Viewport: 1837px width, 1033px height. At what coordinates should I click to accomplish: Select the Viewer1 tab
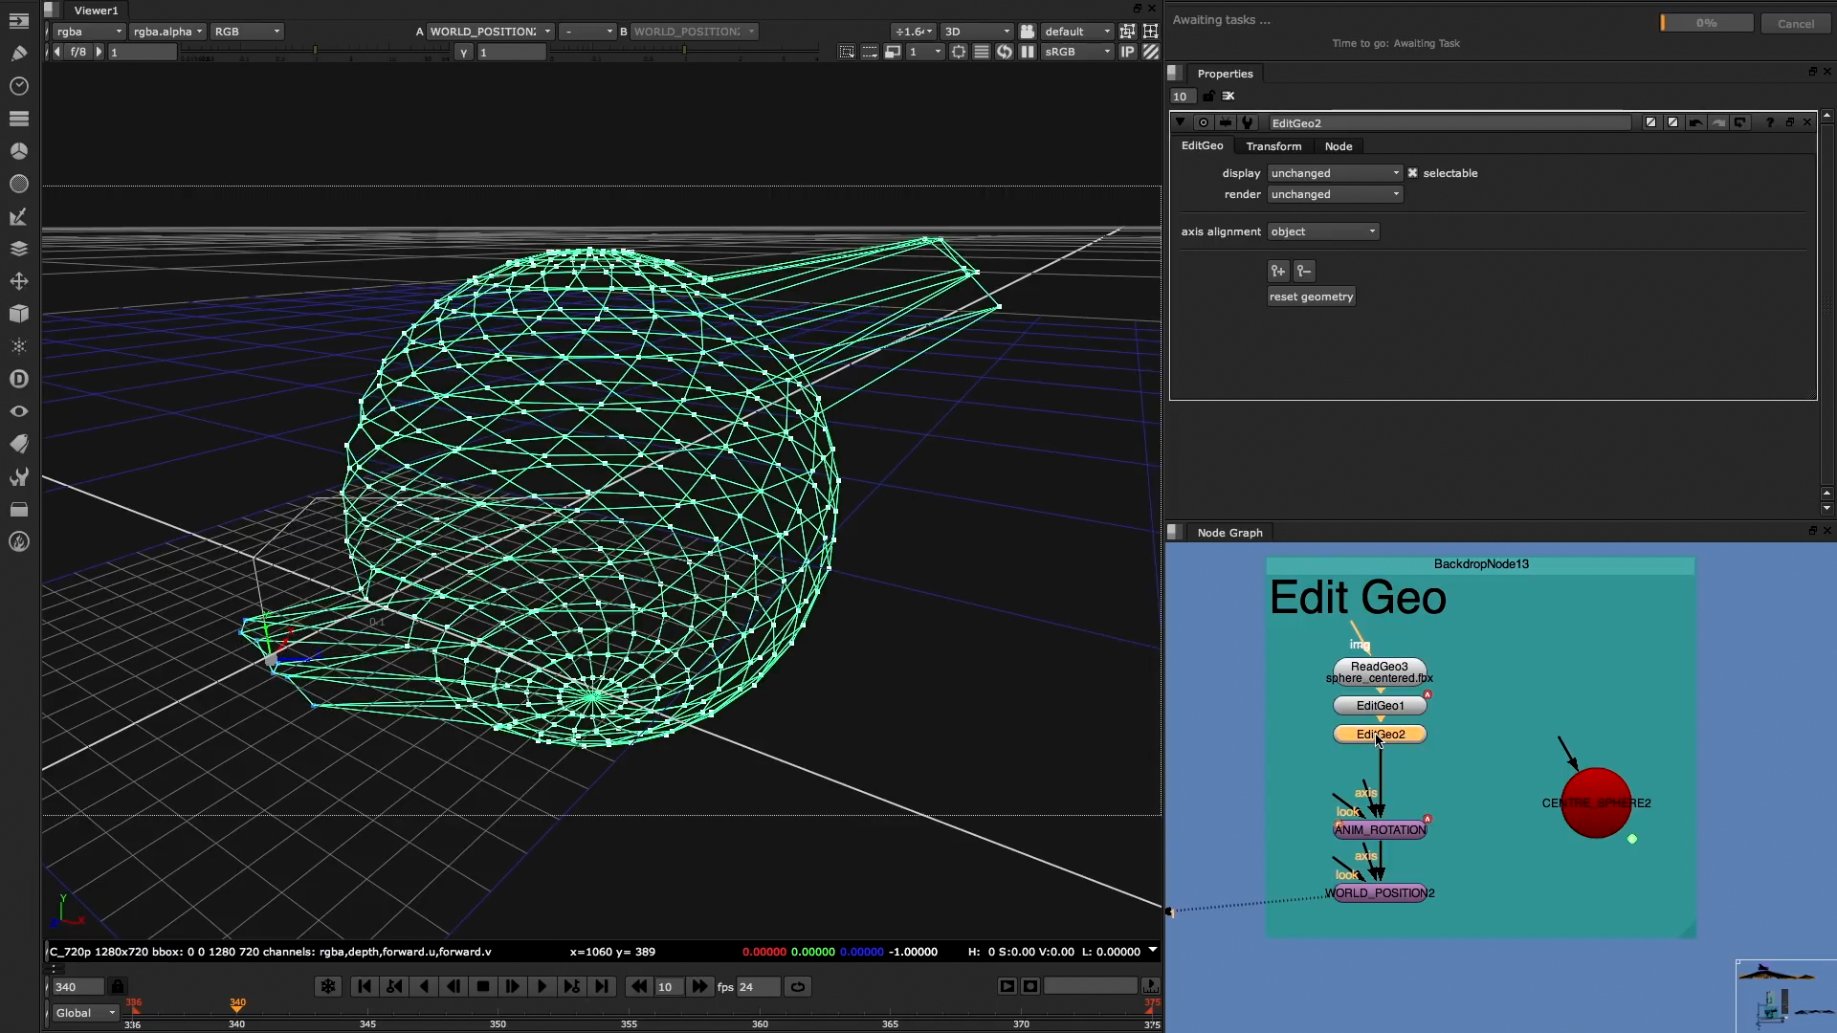click(x=96, y=11)
